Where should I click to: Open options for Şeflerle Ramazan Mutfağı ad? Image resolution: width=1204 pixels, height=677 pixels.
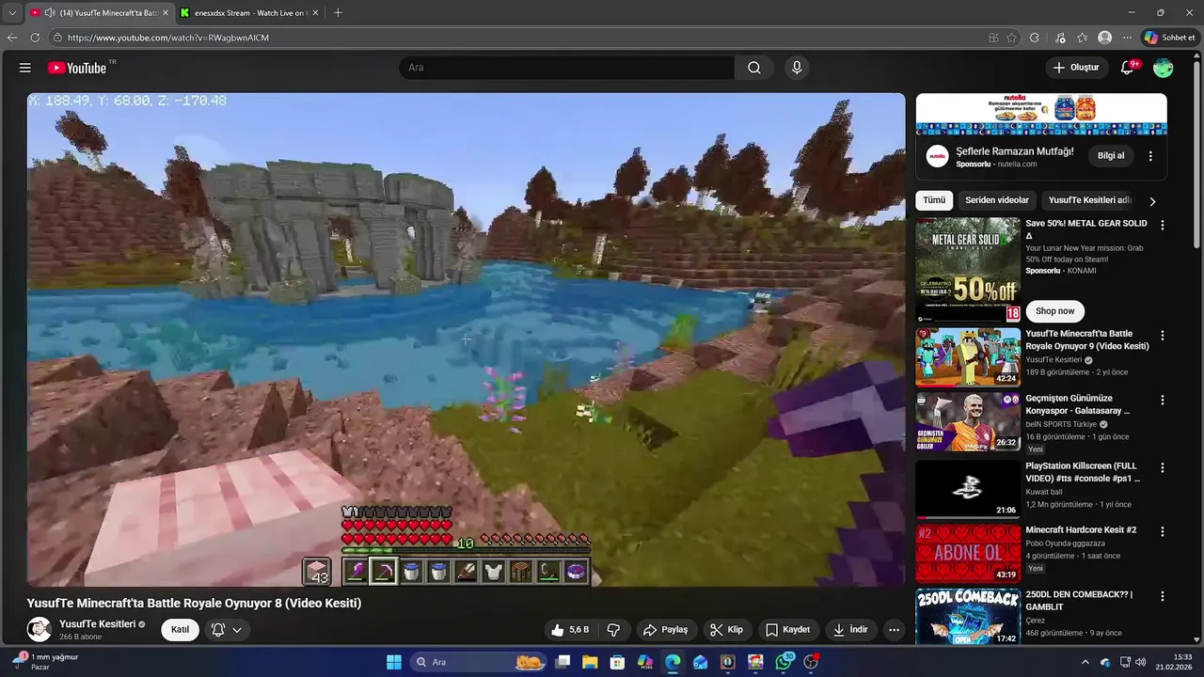[1150, 156]
